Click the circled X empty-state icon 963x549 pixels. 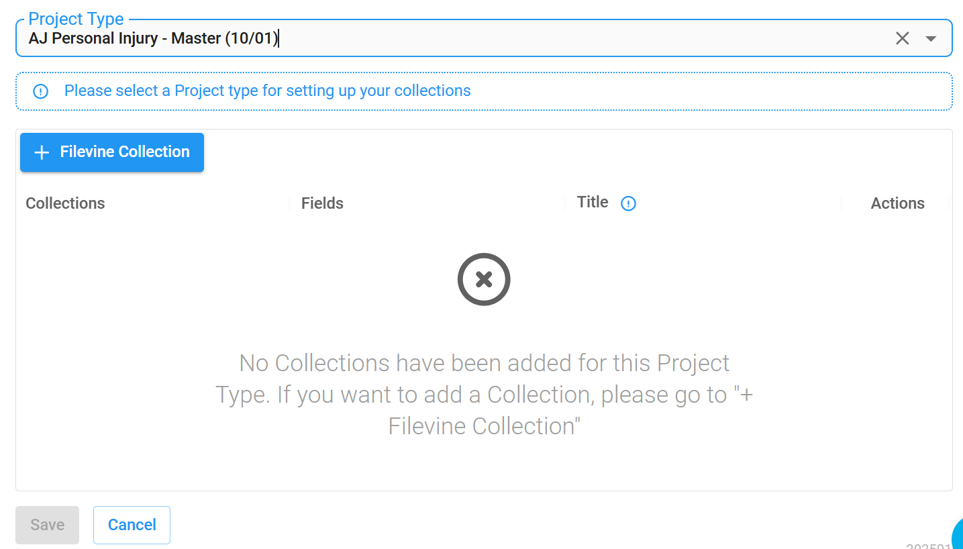pyautogui.click(x=484, y=279)
